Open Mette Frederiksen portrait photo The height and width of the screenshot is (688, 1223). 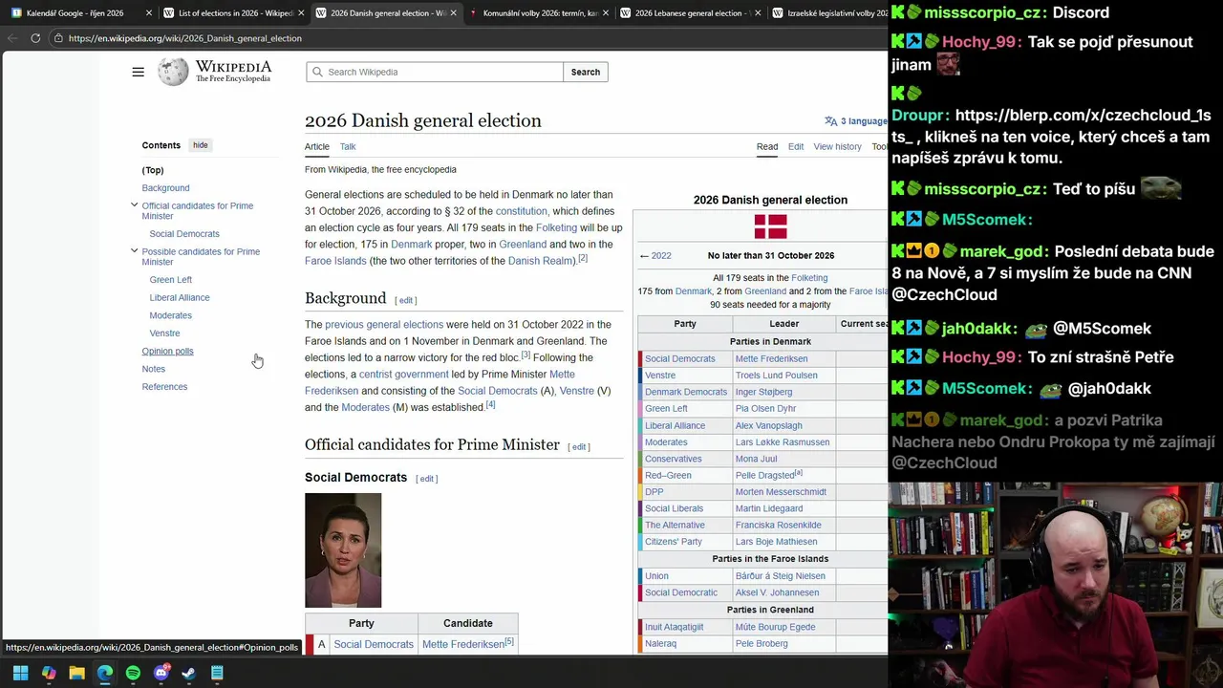pyautogui.click(x=343, y=550)
